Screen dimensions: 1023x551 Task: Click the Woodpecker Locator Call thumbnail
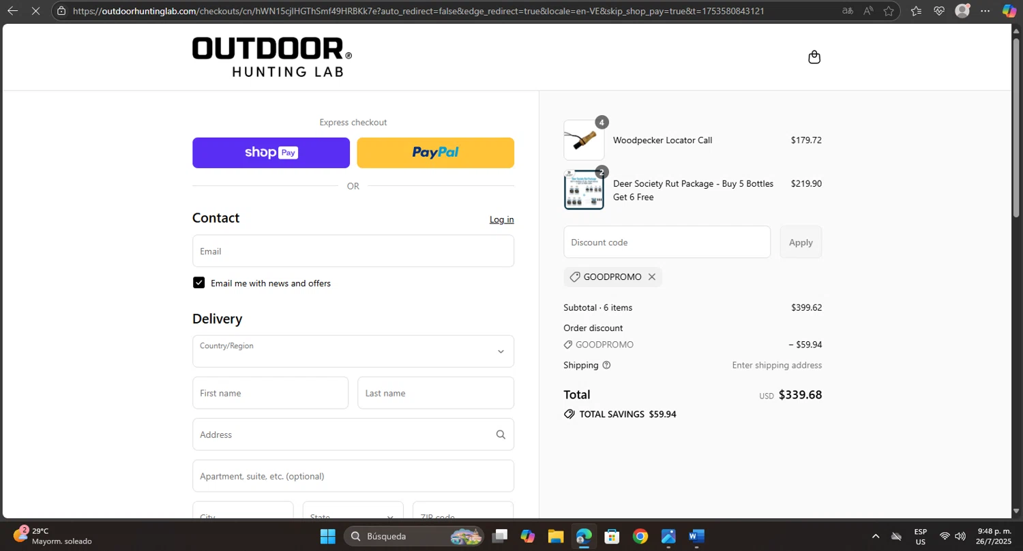(584, 140)
